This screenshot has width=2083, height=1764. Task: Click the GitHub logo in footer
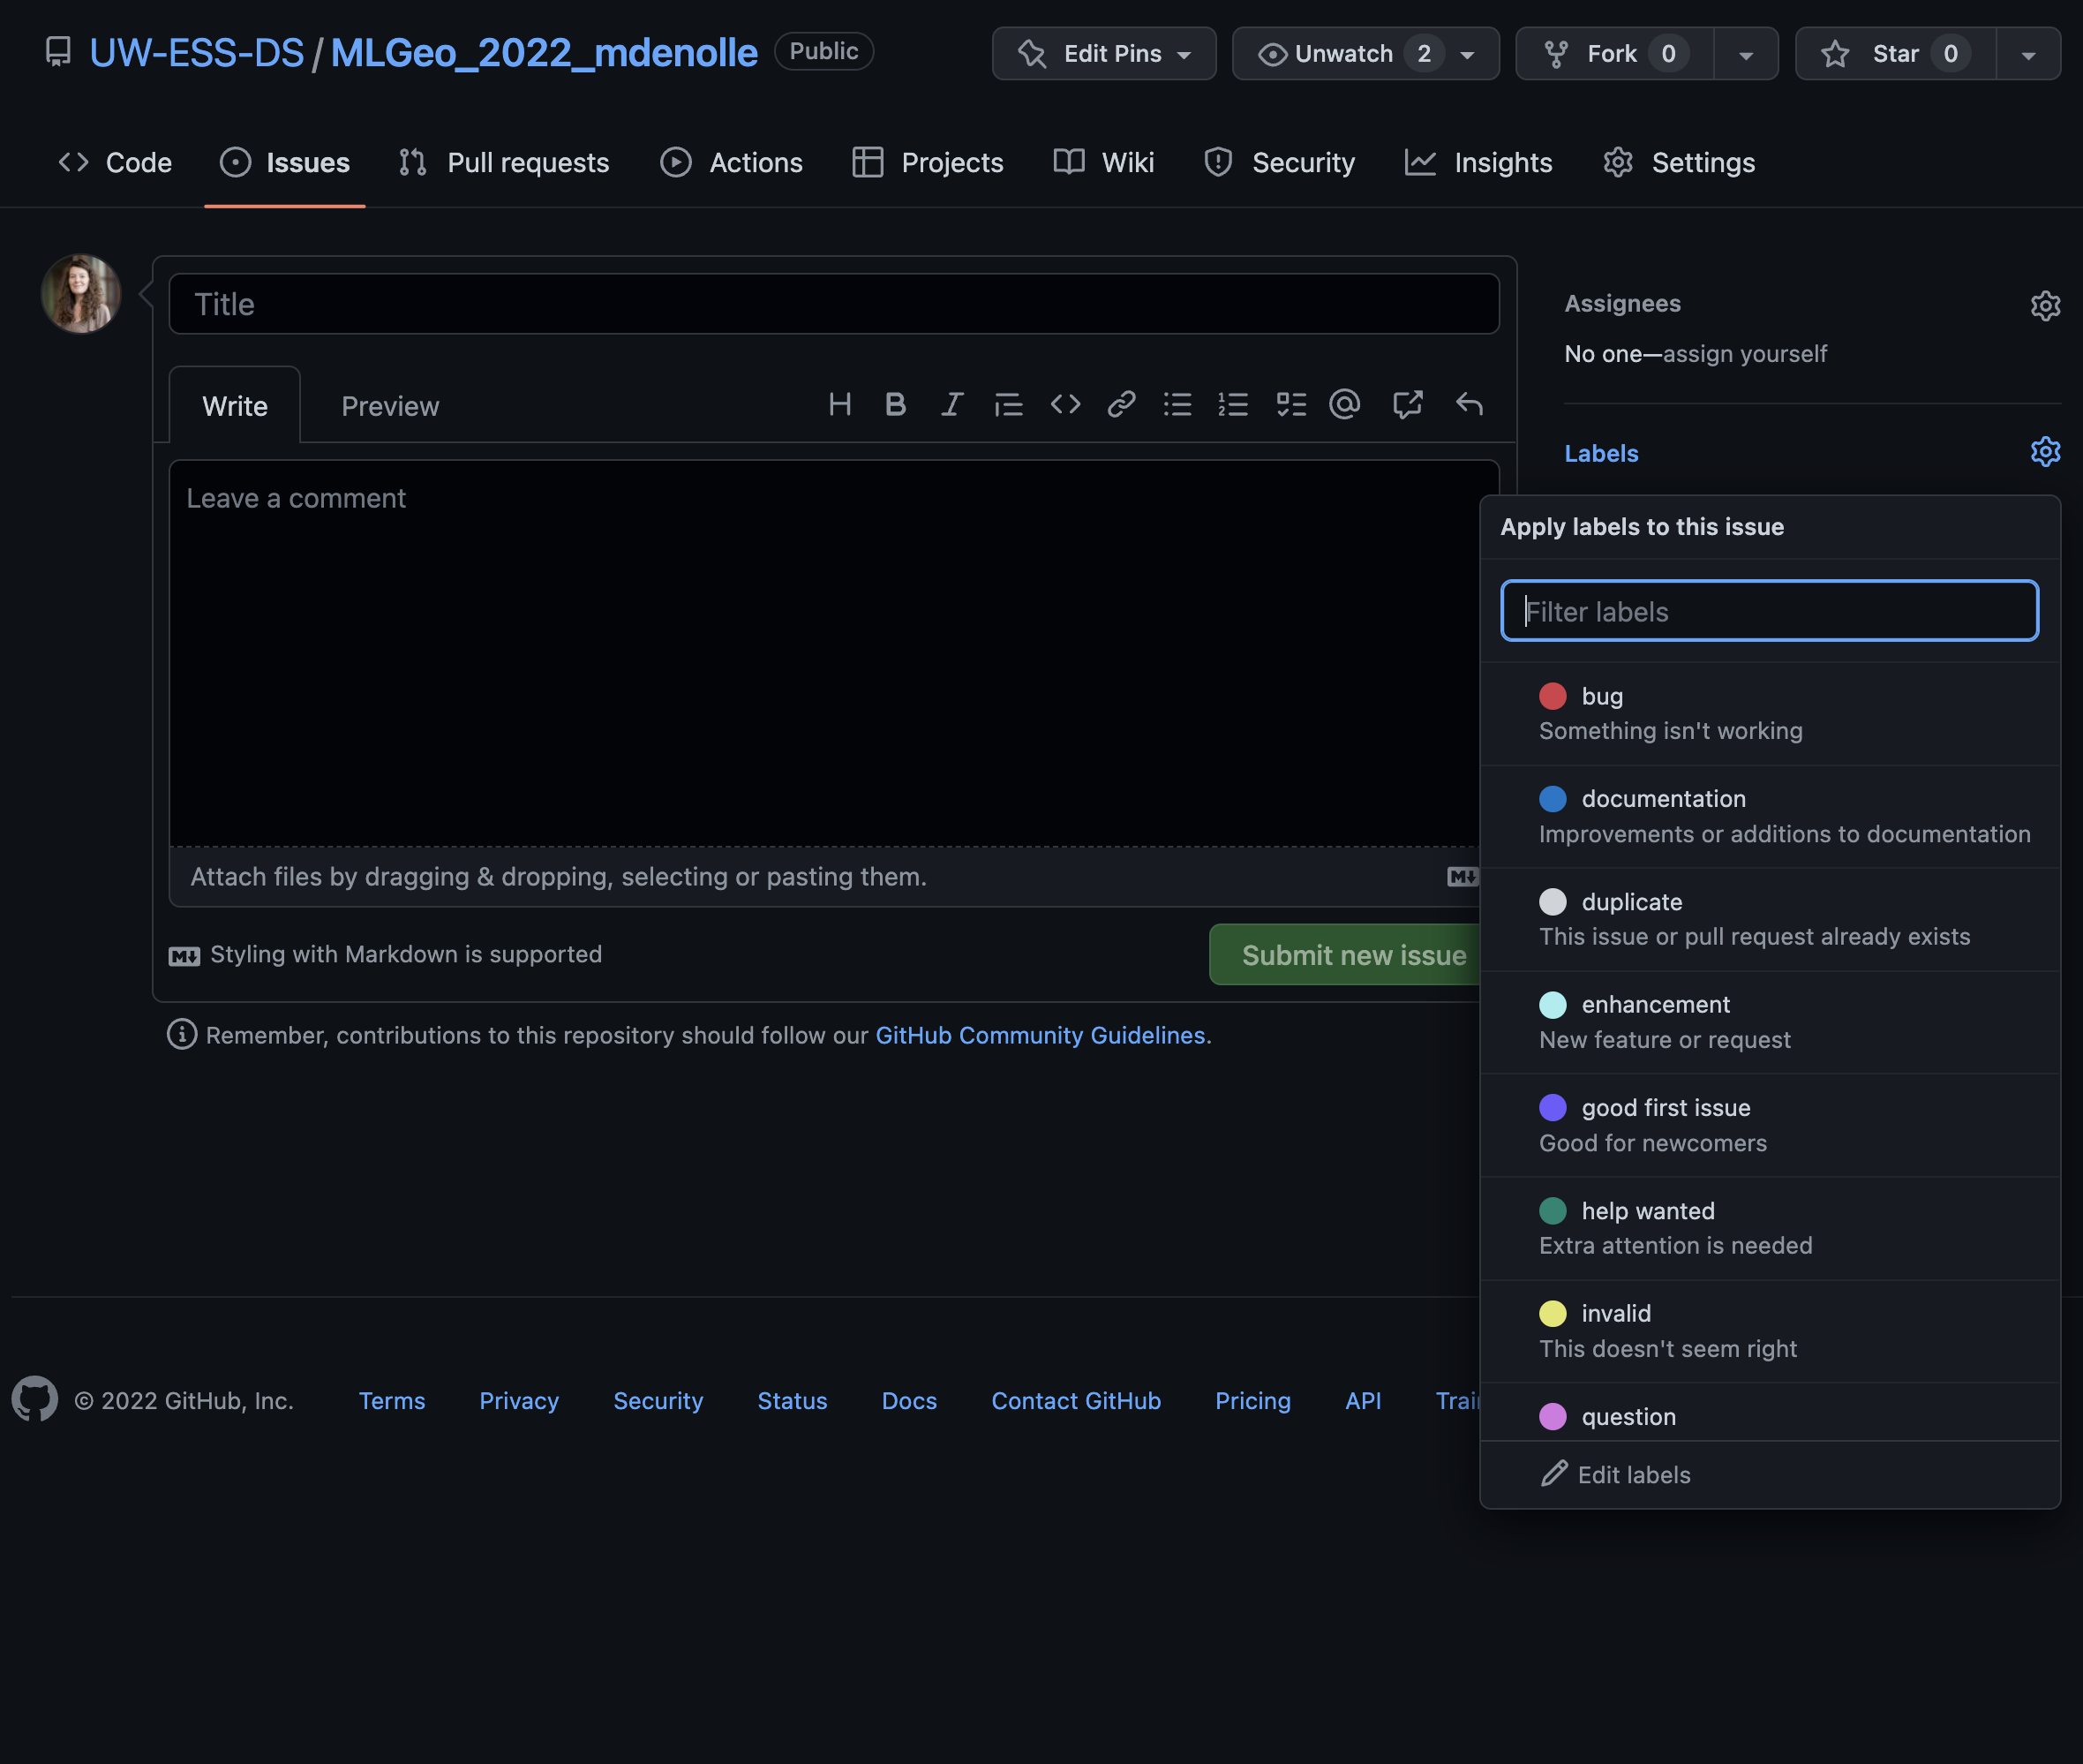click(35, 1399)
